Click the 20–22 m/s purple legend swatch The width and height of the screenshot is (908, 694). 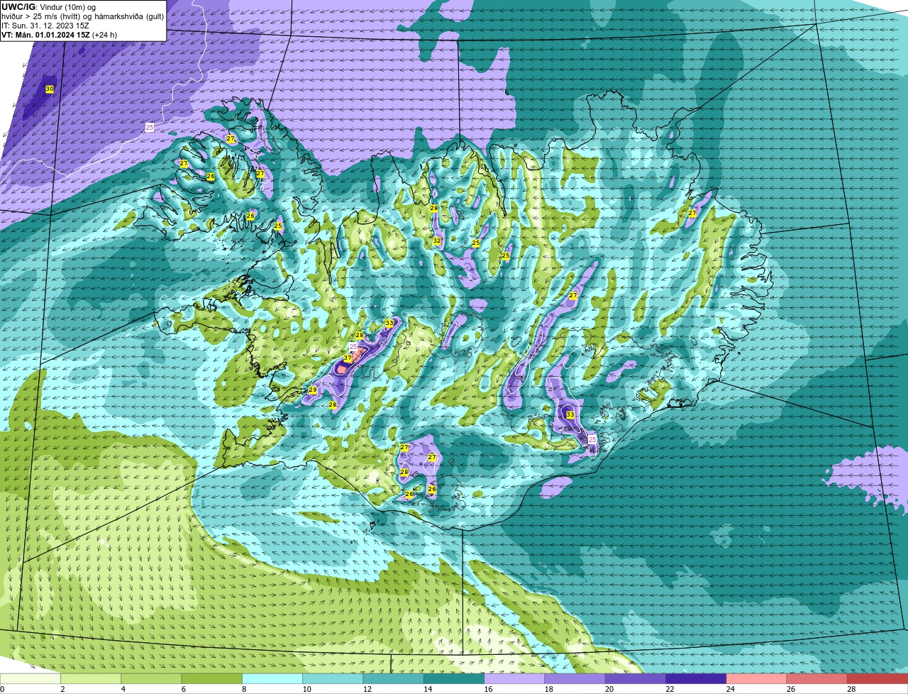[x=636, y=678]
